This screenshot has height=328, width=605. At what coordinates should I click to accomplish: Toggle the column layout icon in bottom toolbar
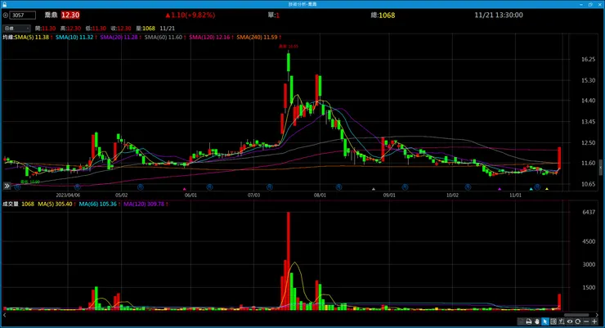pyautogui.click(x=553, y=321)
